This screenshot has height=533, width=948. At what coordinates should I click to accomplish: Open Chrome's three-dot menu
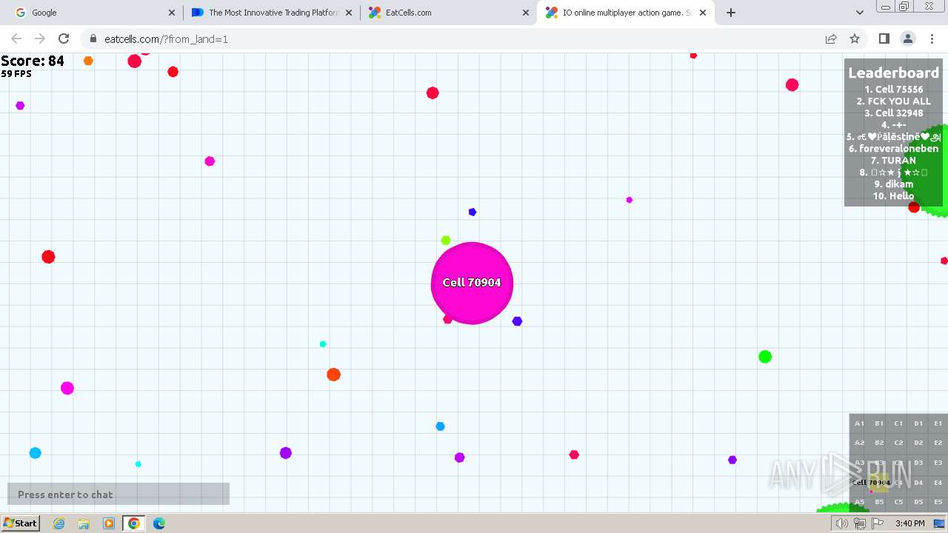point(932,38)
